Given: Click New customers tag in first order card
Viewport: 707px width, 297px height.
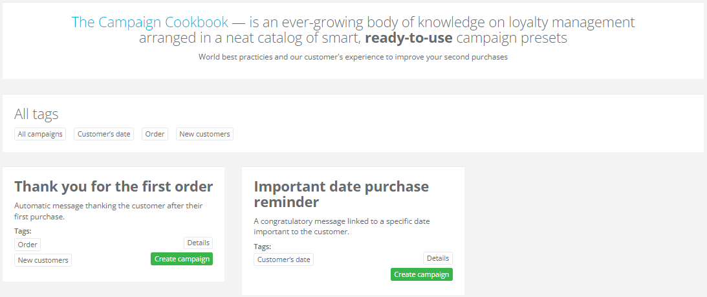Looking at the screenshot, I should [x=43, y=260].
